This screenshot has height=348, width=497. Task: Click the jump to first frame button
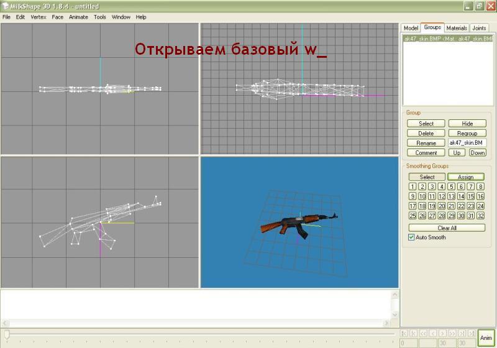tap(406, 334)
